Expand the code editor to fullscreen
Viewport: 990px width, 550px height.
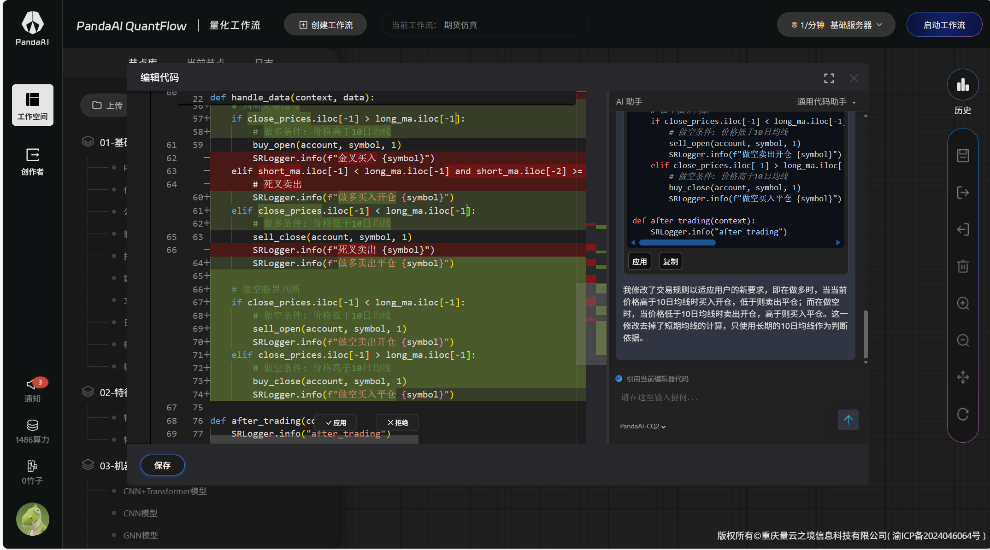pyautogui.click(x=829, y=78)
